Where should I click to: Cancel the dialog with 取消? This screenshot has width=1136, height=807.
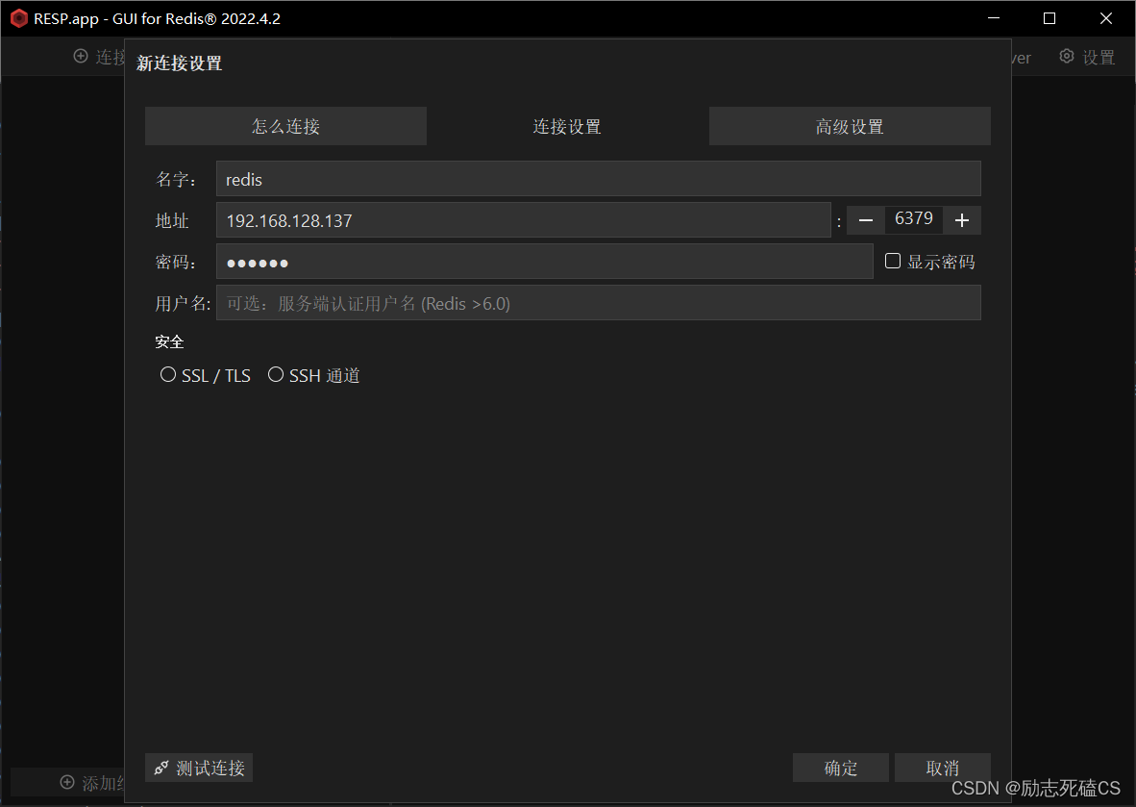tap(943, 768)
